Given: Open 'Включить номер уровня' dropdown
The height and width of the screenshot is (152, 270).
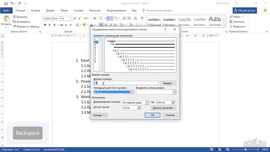Looking at the screenshot, I should tap(174, 92).
